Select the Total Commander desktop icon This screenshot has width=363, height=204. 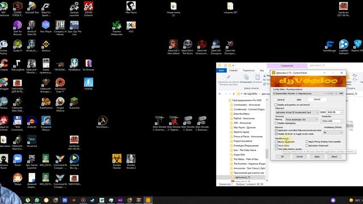point(18,124)
